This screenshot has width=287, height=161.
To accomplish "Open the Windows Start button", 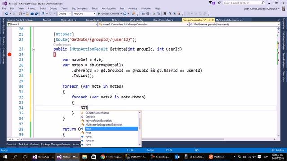I will 5,157.
